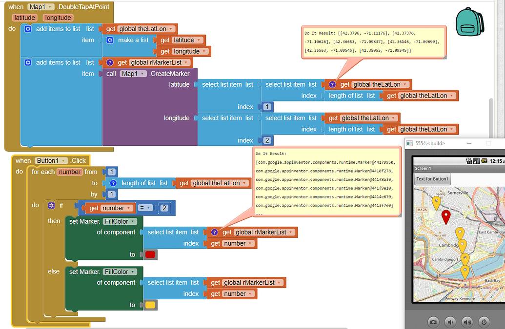Viewport: 505px width, 329px height.
Task: Click gear icon on second add items block
Action: [28, 62]
